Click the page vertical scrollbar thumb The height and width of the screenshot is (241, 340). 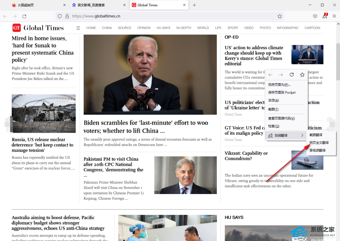338,62
